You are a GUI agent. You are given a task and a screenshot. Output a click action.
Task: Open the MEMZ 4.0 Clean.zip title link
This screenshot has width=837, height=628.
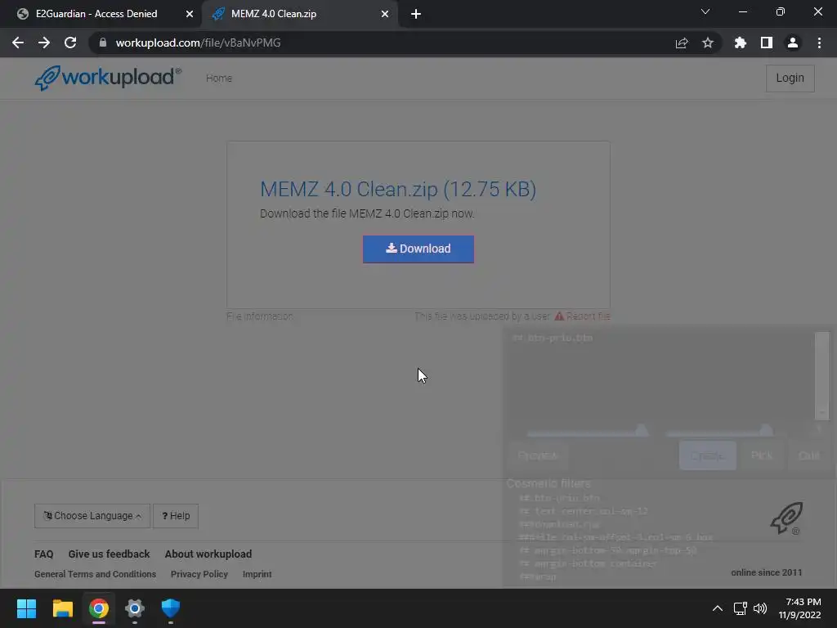pyautogui.click(x=398, y=189)
